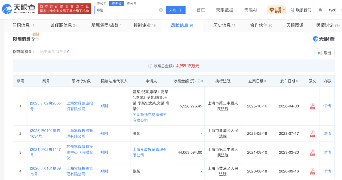Open 详情 for case (2023)沪0101执恢1634号
The height and width of the screenshot is (180, 342).
(327, 133)
